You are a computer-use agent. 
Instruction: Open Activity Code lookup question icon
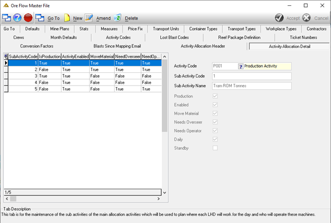240,66
